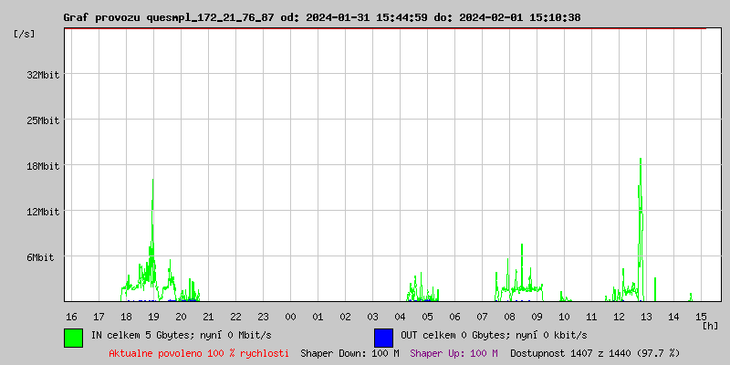Select hour 08 on the time axis

509,316
